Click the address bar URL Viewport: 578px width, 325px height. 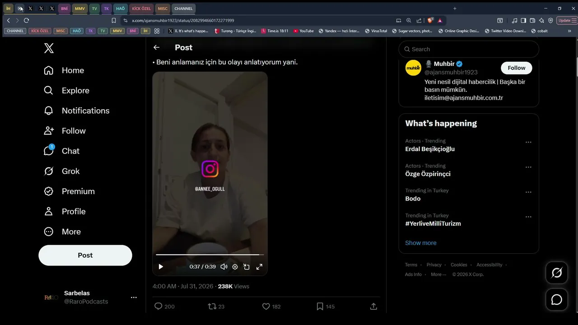pos(183,20)
